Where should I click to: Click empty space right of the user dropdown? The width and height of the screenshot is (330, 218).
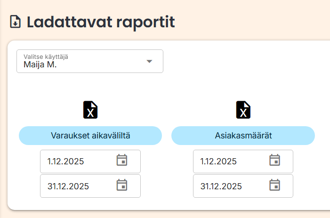(245, 61)
